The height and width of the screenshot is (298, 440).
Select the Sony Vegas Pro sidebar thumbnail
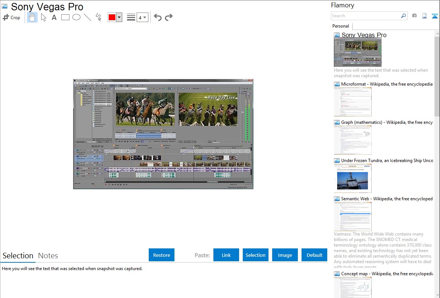coord(357,53)
